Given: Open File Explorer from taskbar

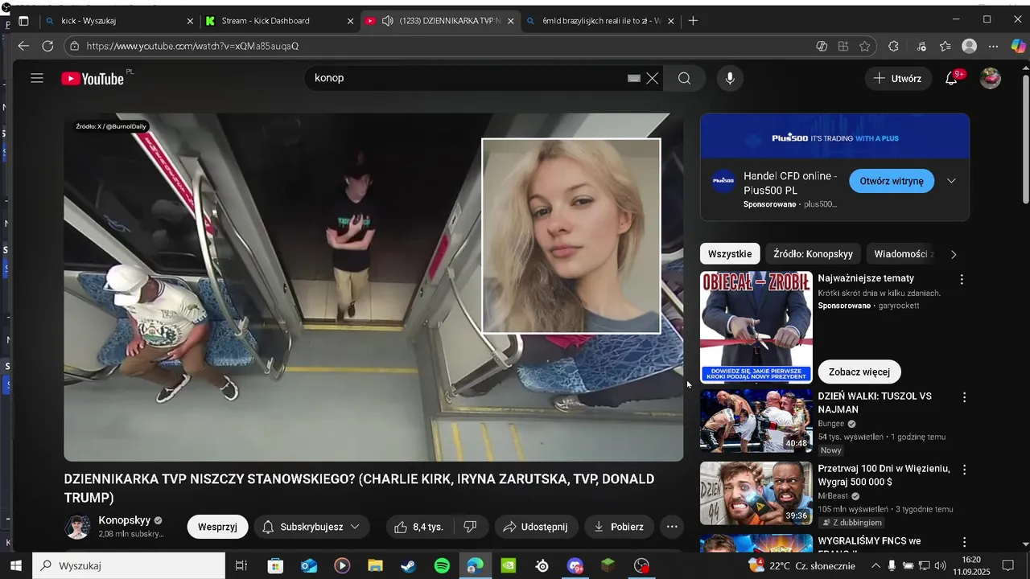Looking at the screenshot, I should click(x=375, y=566).
